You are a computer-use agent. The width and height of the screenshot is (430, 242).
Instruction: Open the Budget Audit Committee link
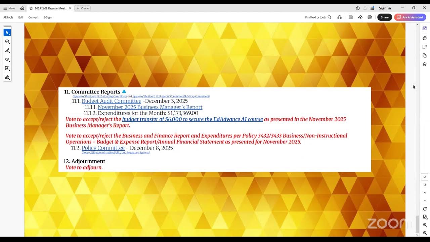point(112,101)
